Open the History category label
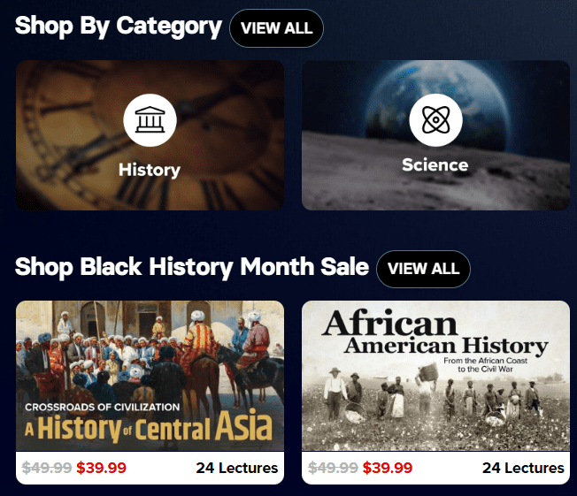 click(150, 170)
